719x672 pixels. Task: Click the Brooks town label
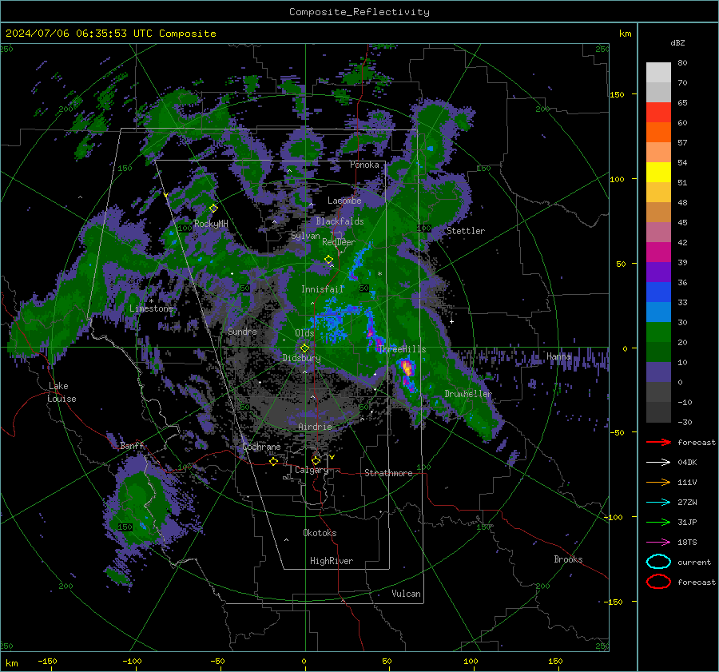(568, 559)
